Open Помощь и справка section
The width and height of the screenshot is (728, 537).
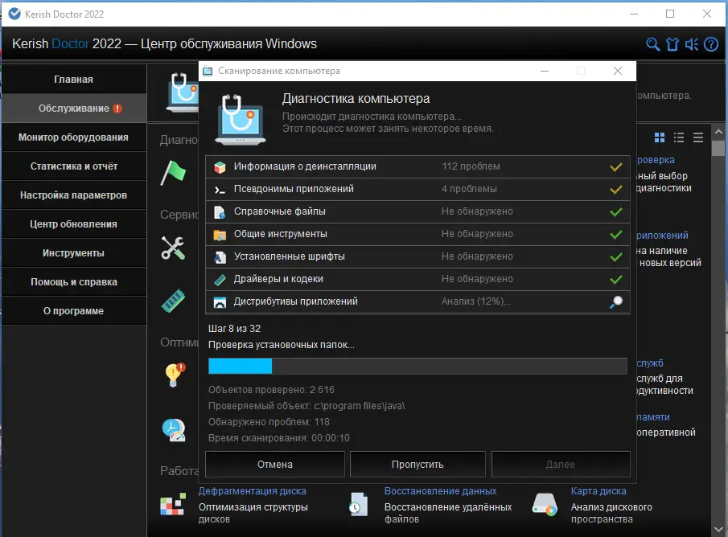[x=74, y=281]
